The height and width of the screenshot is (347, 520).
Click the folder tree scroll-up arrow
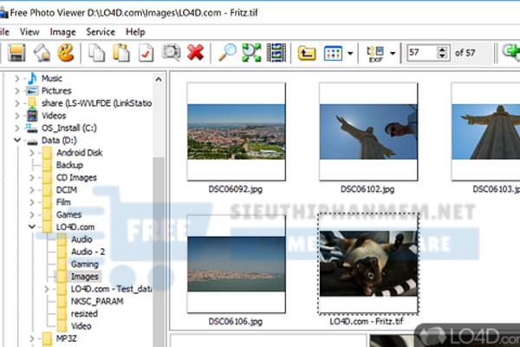(159, 79)
